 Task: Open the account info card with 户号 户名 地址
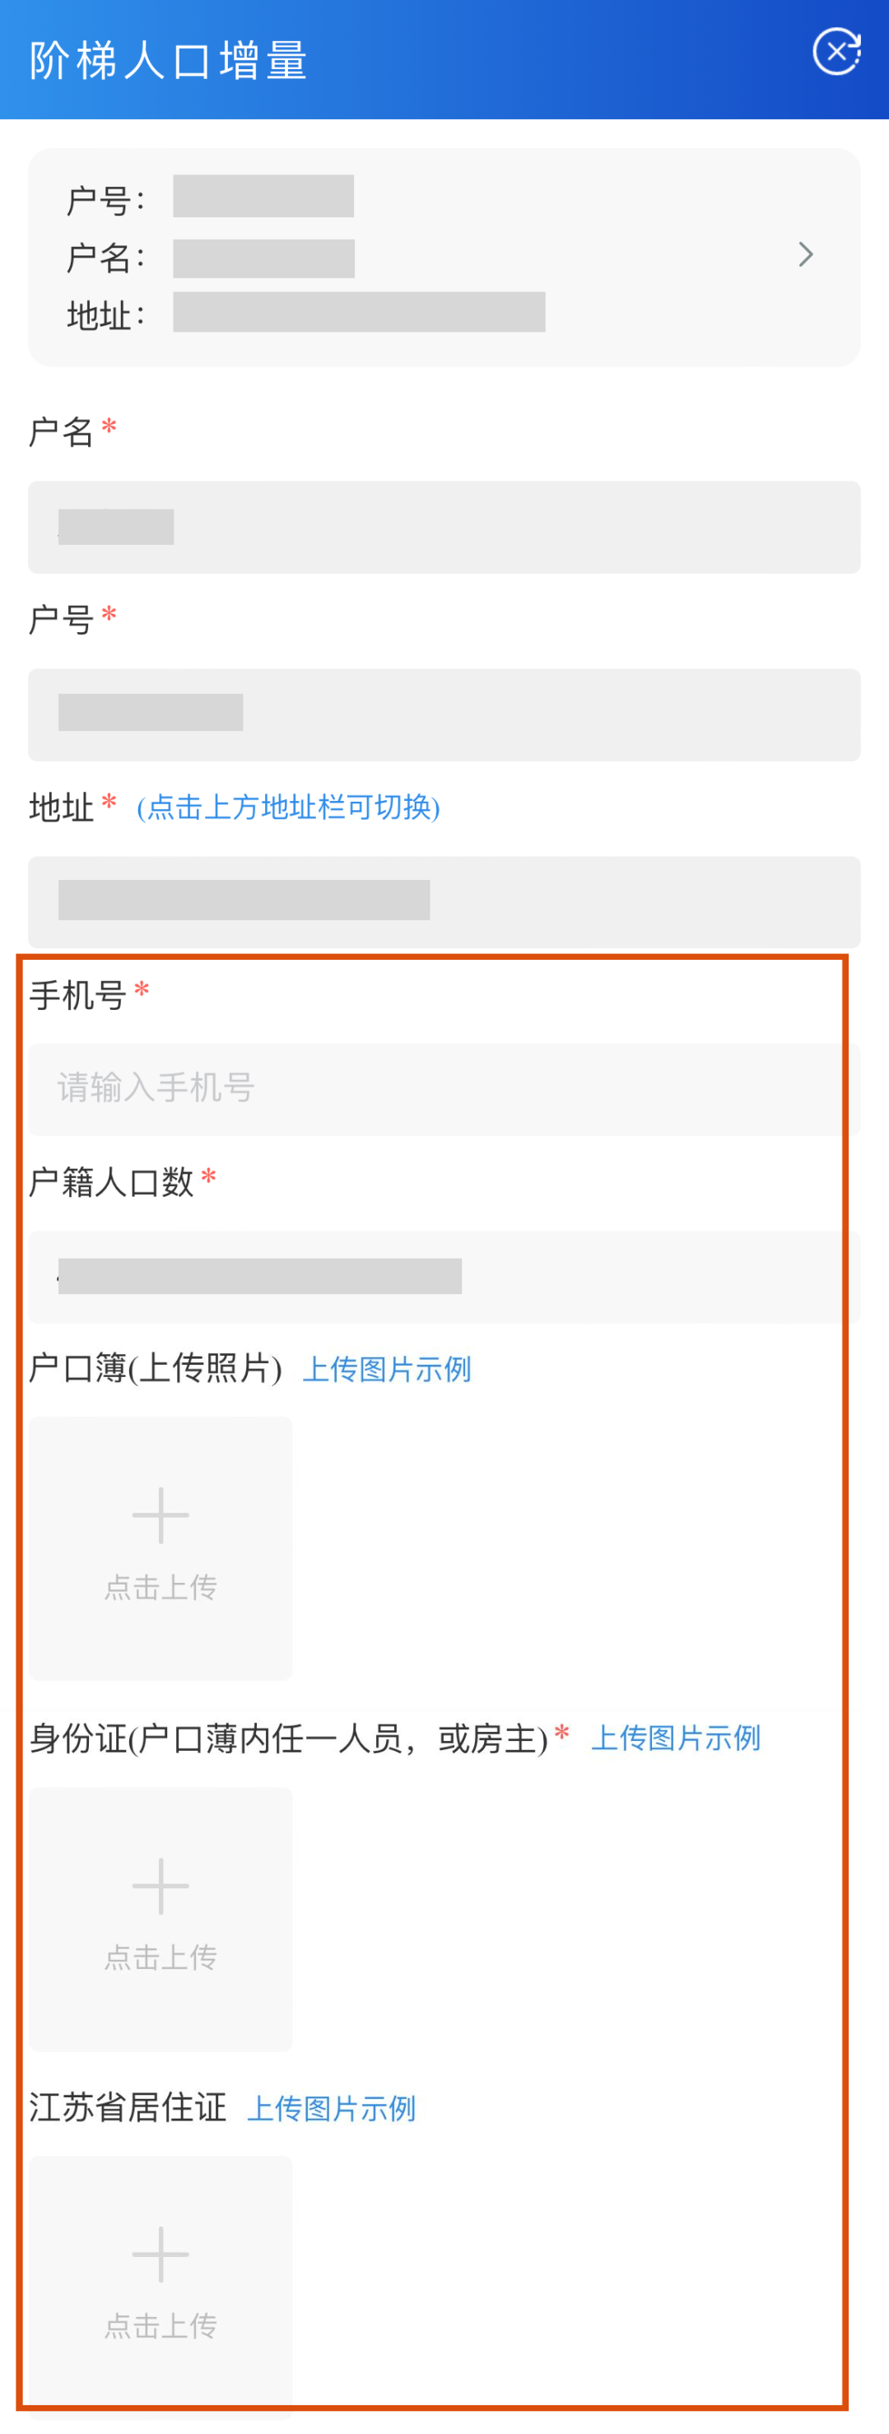coord(444,257)
